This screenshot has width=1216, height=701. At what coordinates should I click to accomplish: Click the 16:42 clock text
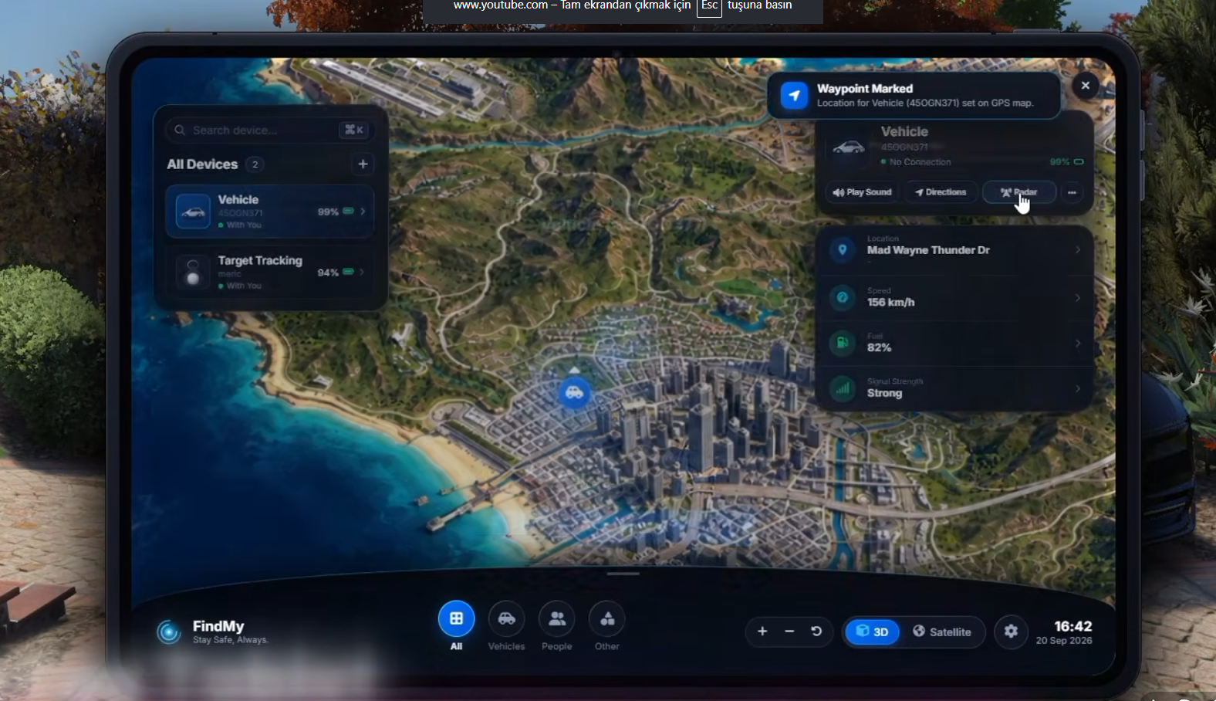coord(1073,626)
